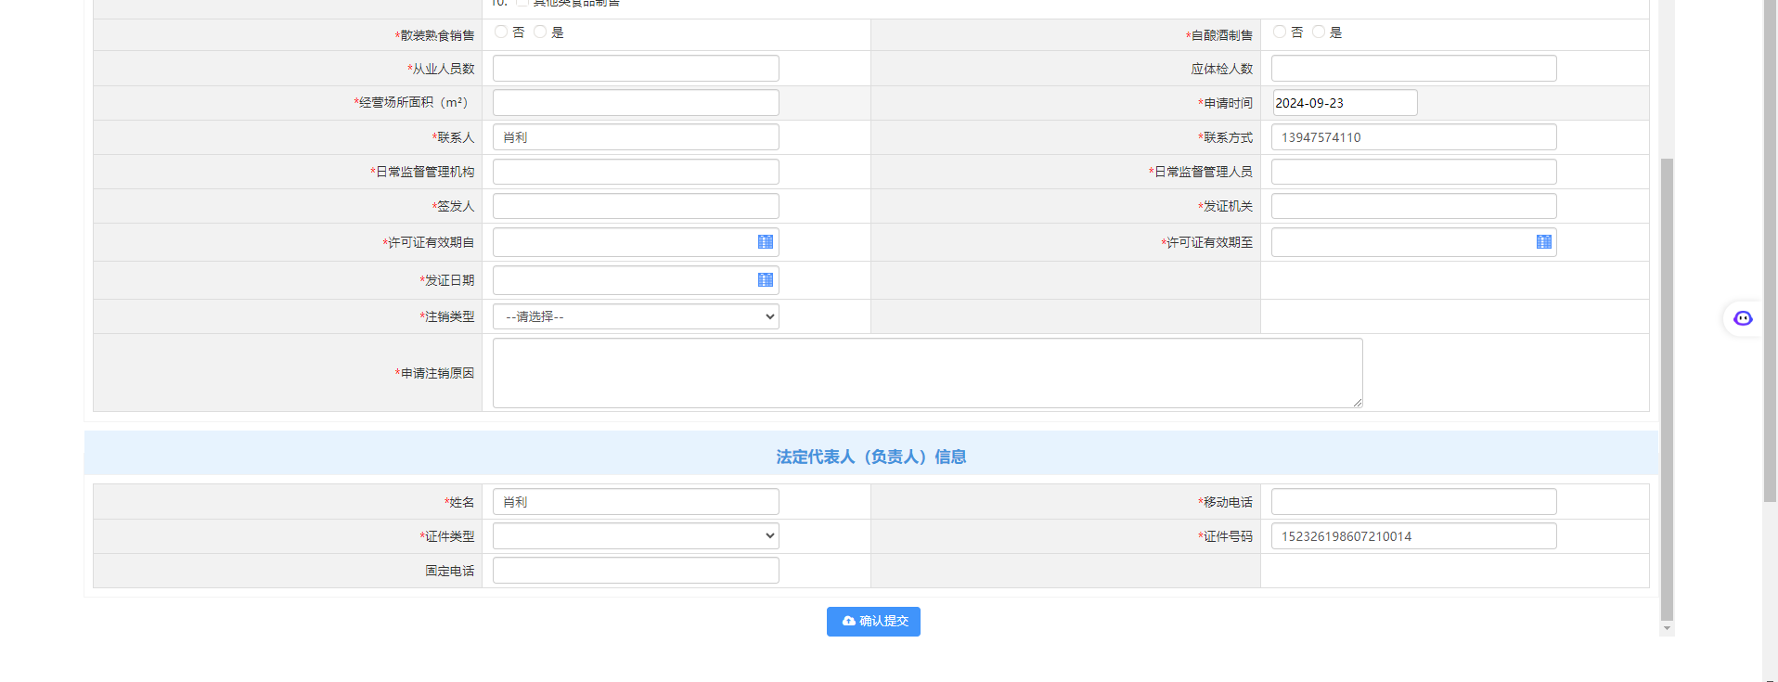Click the 移动电话 input field

pos(1413,502)
